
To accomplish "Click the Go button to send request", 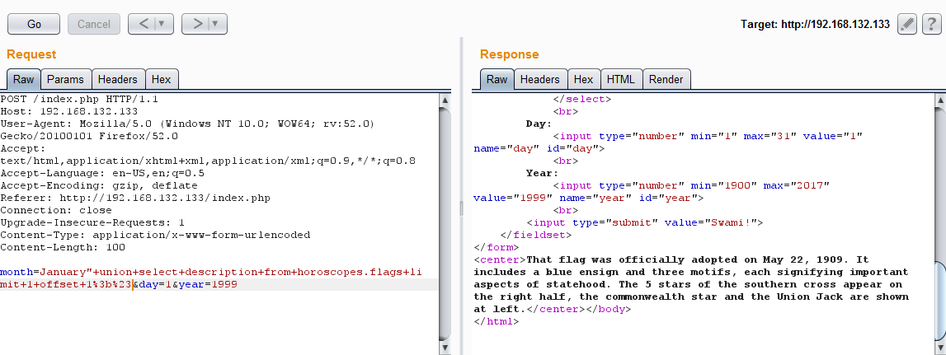I will pyautogui.click(x=34, y=24).
